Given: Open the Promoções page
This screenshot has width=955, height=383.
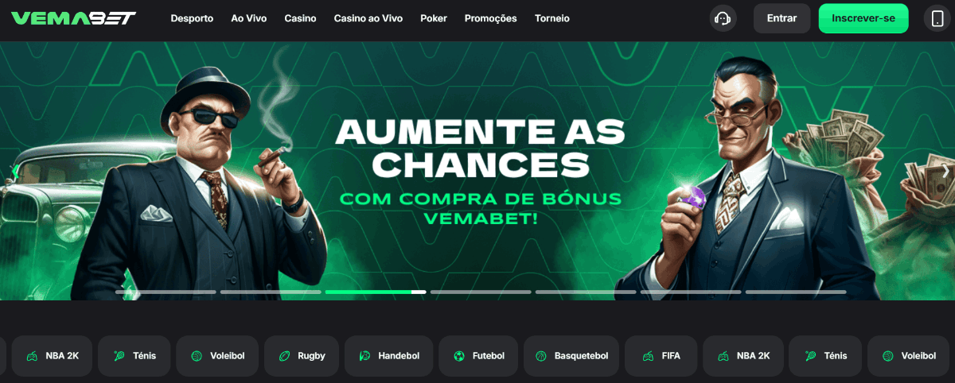Looking at the screenshot, I should click(490, 18).
